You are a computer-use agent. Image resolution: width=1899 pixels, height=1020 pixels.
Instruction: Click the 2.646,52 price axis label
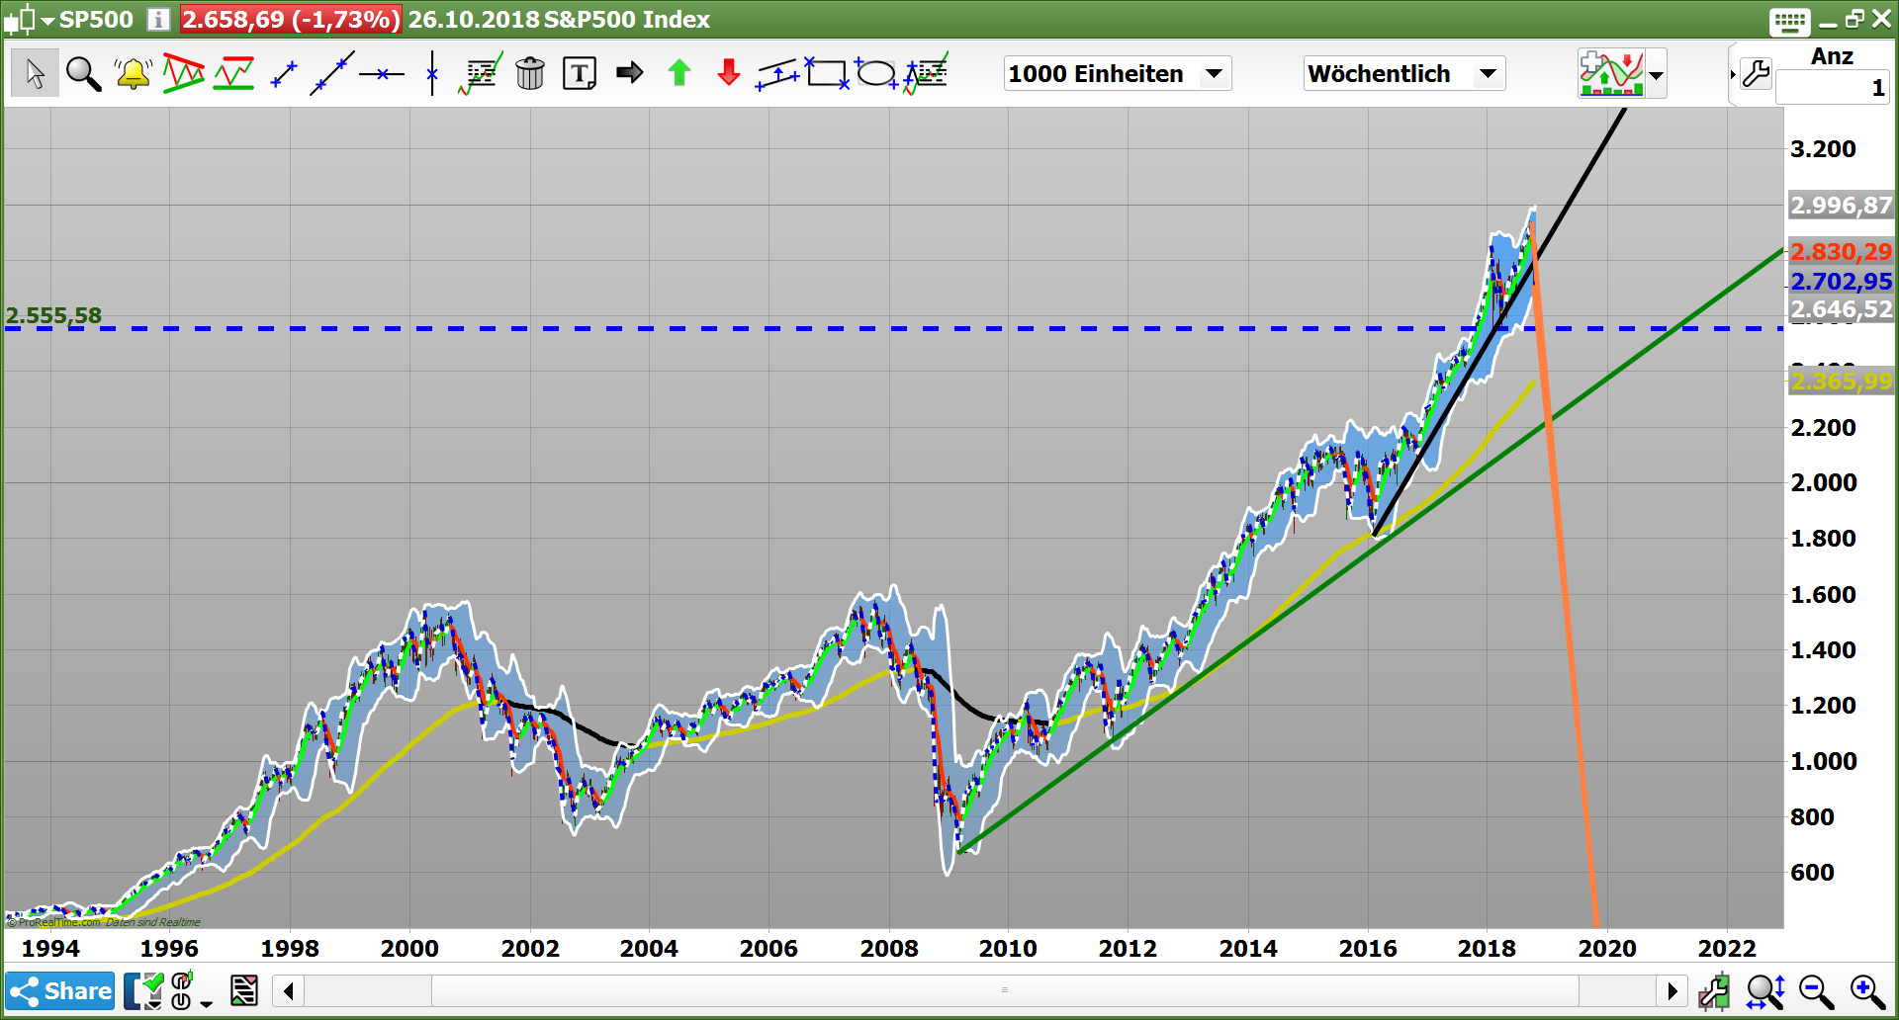tap(1841, 309)
